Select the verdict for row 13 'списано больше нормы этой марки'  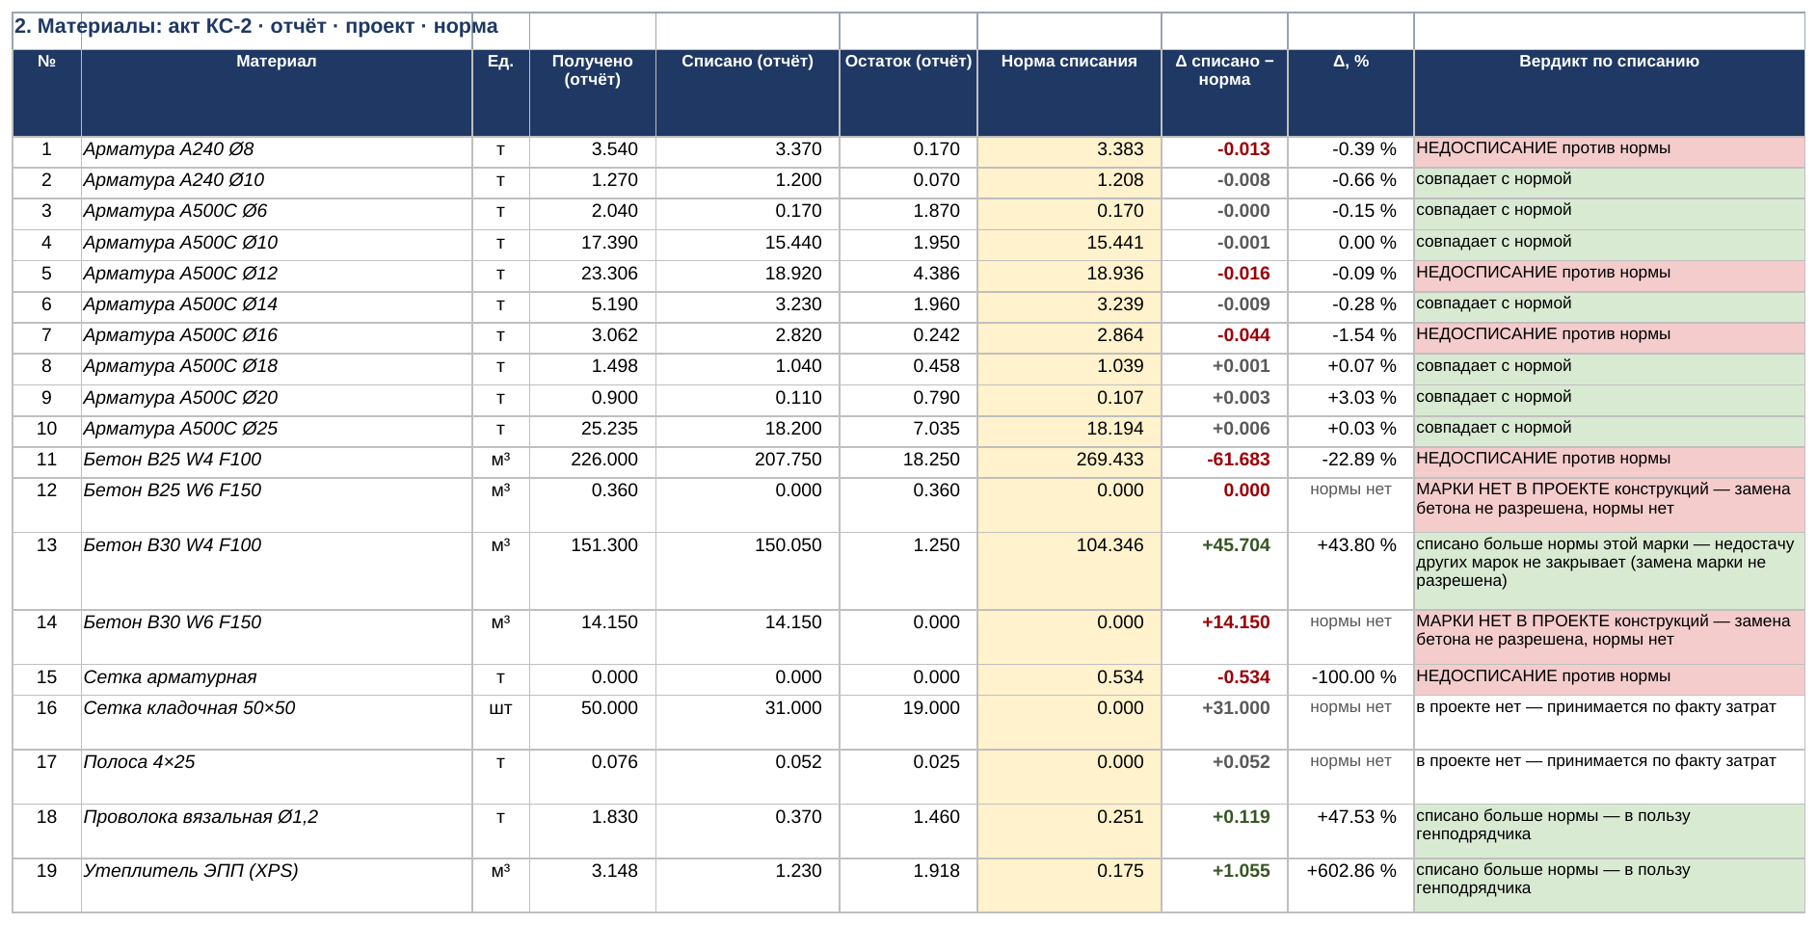click(x=1610, y=571)
